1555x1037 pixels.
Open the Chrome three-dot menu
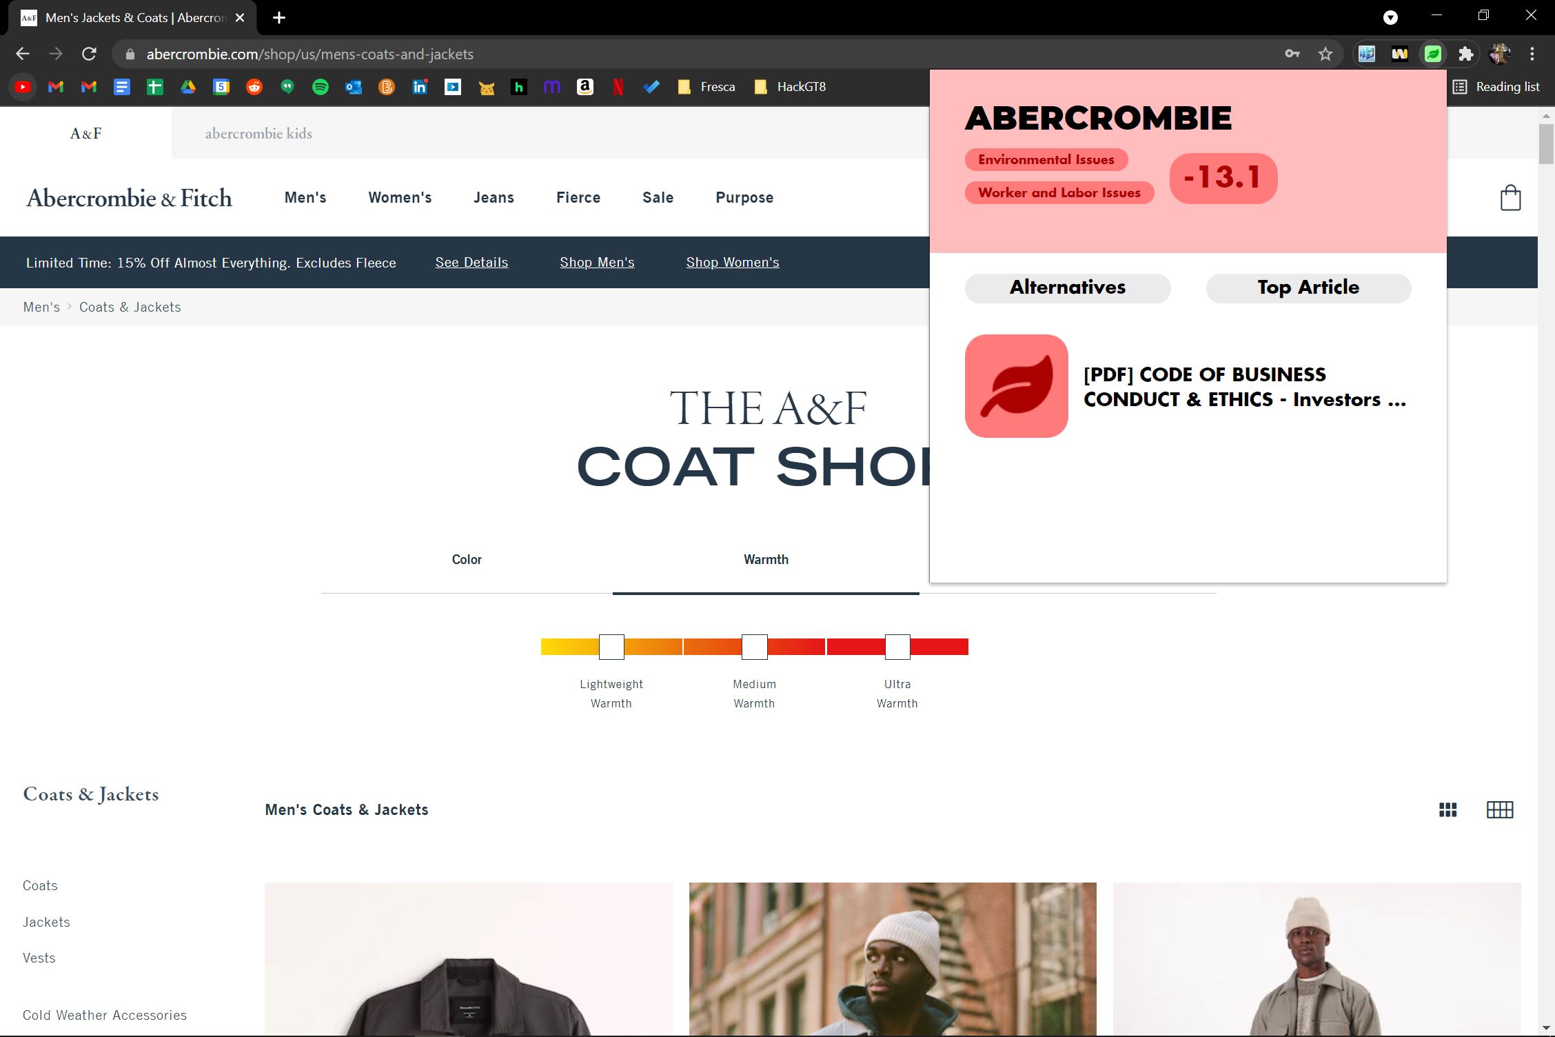point(1532,54)
